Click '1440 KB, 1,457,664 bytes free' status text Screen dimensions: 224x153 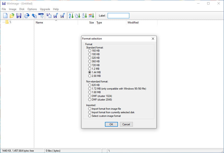coord(18,151)
